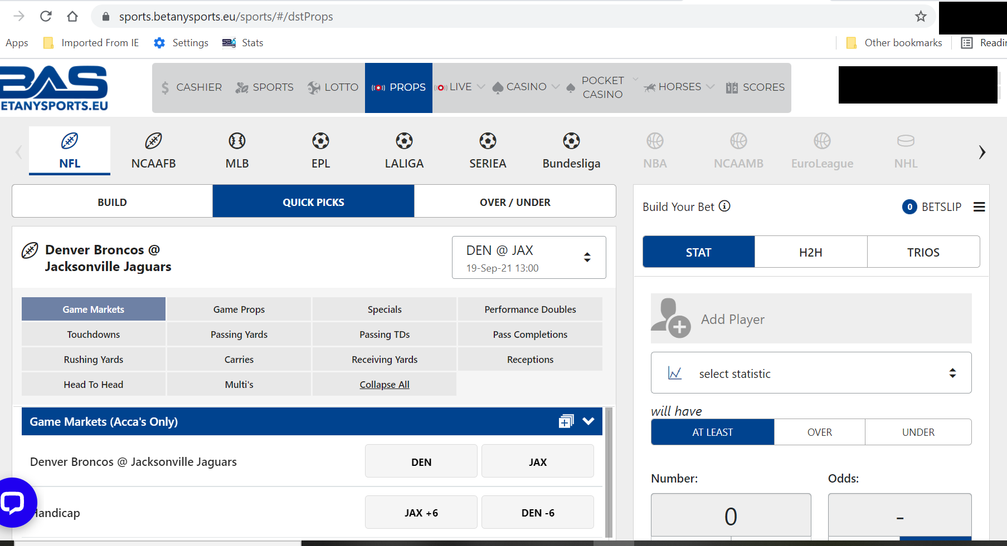Open the select statistic dropdown
The image size is (1007, 546).
pos(811,373)
